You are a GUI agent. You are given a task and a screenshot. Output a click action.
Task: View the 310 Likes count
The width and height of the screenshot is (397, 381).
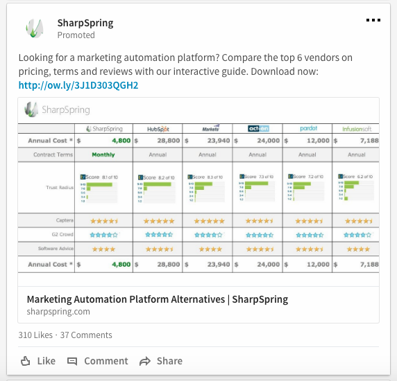tap(35, 335)
